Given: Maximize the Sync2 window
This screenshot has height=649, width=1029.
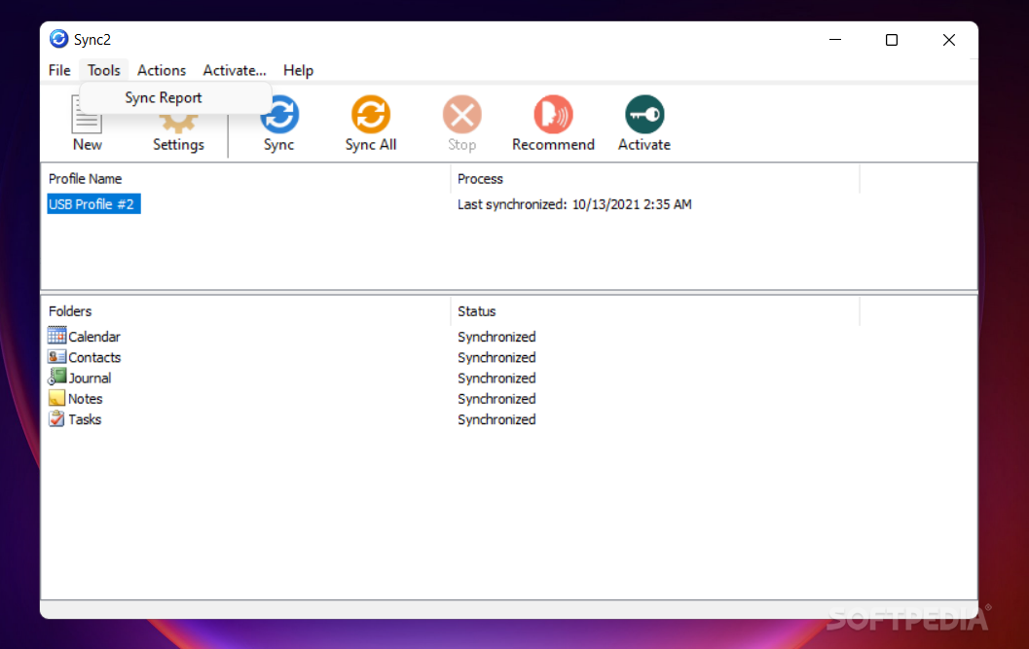Looking at the screenshot, I should coord(891,39).
